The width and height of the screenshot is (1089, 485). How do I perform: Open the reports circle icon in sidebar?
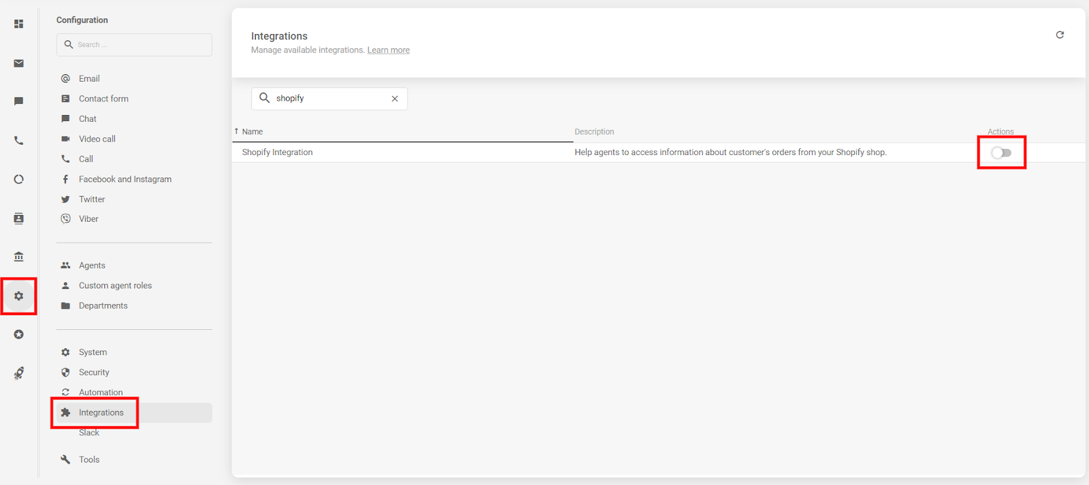19,180
